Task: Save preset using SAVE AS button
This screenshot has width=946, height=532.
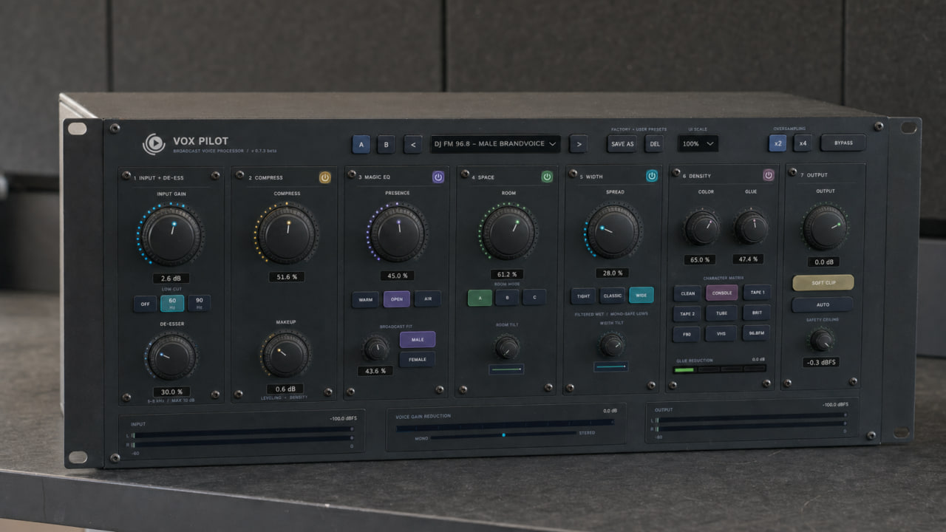Action: pyautogui.click(x=622, y=143)
